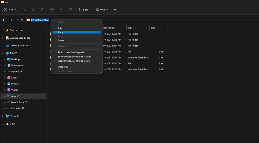Viewport: 259px width, 143px height.
Task: Click the Rename icon in toolbar
Action: [x=52, y=10]
